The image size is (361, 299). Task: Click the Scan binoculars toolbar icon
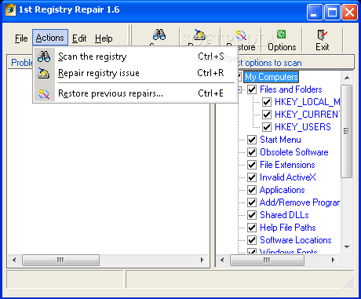click(x=159, y=35)
